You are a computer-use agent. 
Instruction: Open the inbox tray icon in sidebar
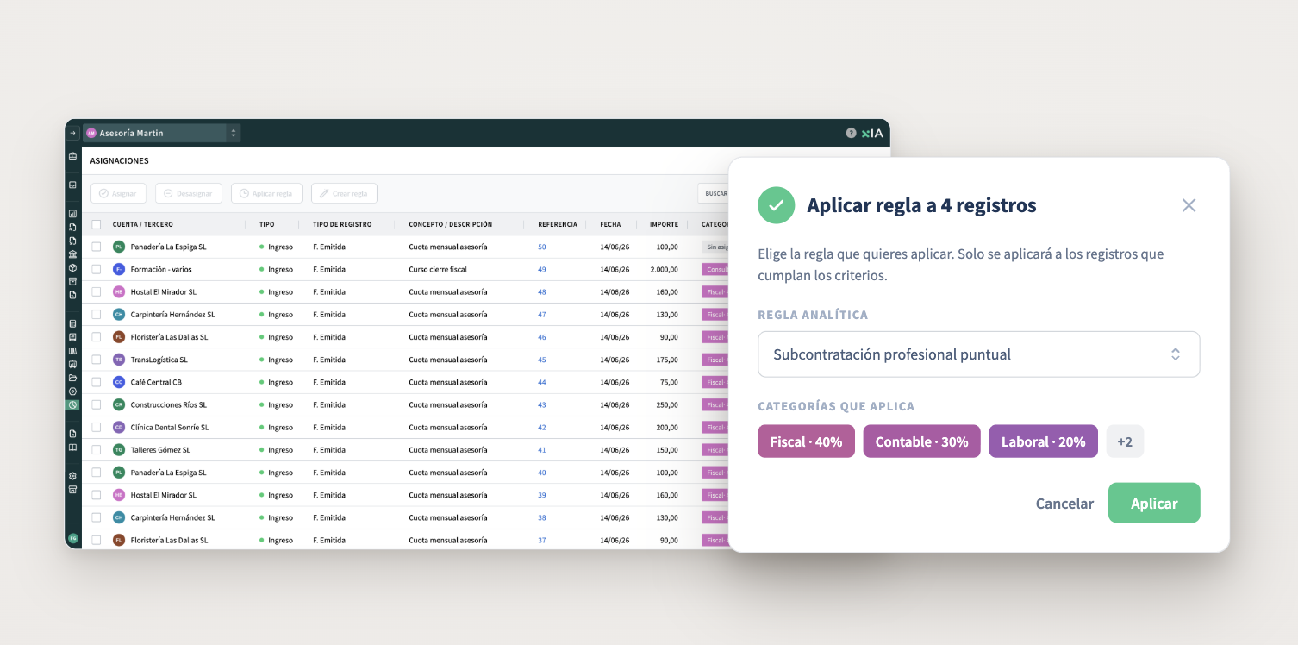tap(73, 185)
